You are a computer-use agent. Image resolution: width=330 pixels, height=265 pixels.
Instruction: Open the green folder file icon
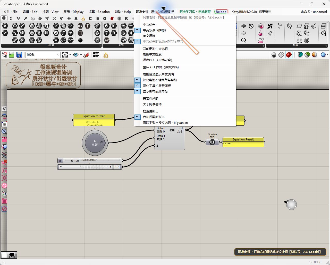pos(12,54)
